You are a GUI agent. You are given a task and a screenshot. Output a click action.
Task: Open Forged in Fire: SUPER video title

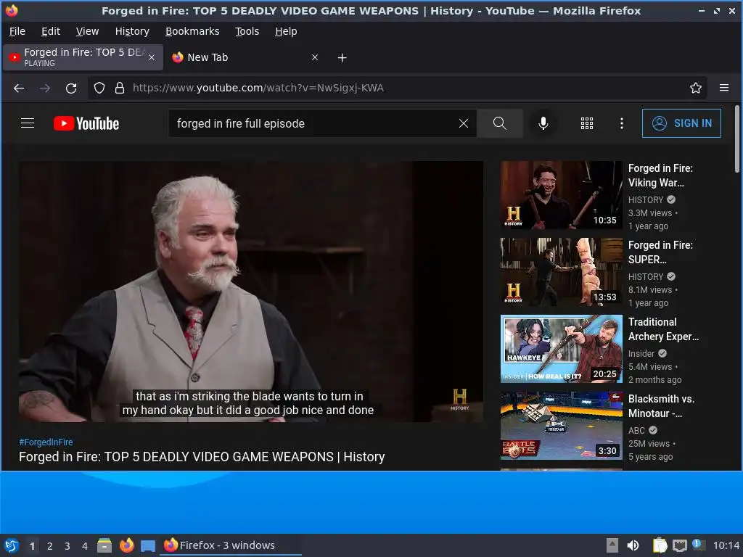[x=660, y=252]
